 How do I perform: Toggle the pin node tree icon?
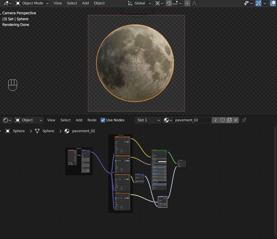(x=244, y=120)
